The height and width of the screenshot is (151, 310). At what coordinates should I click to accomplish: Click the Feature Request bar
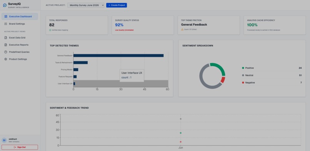(x=75, y=77)
